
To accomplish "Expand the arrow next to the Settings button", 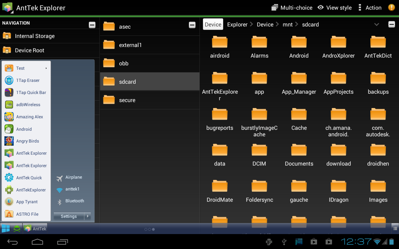I will (88, 216).
